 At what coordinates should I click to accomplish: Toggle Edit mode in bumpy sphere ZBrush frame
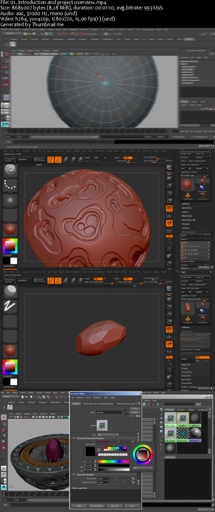tap(50, 159)
